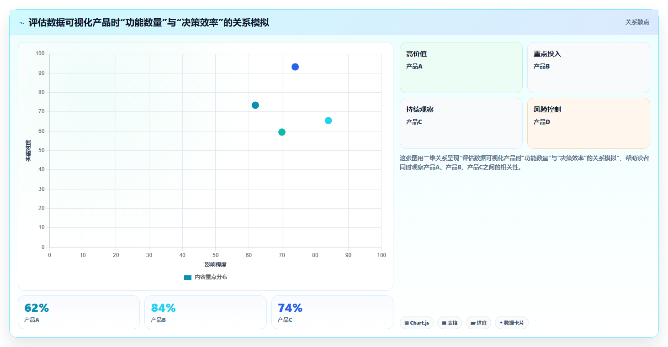The image size is (668, 347).
Task: Click the 表格 tag
Action: pos(450,323)
